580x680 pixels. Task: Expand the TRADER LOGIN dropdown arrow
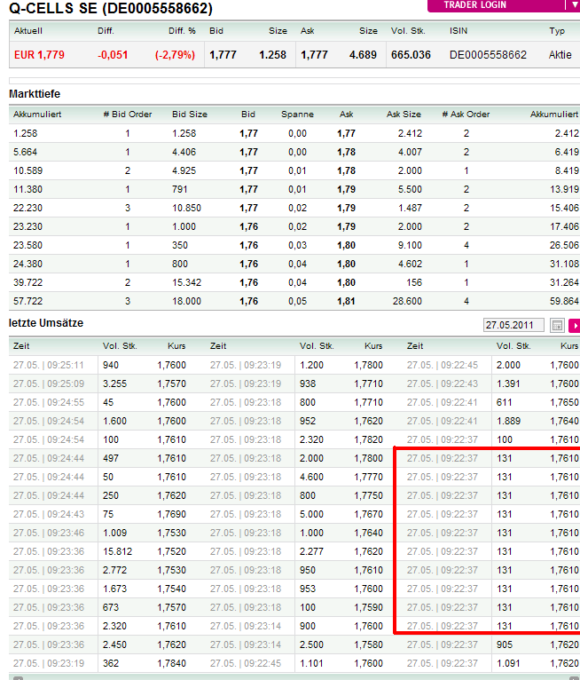pyautogui.click(x=574, y=5)
